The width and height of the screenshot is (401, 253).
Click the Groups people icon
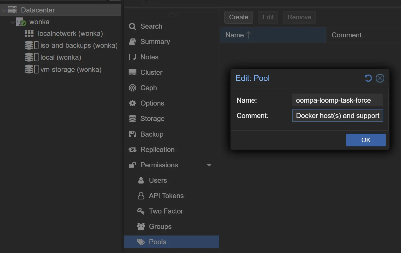(141, 226)
